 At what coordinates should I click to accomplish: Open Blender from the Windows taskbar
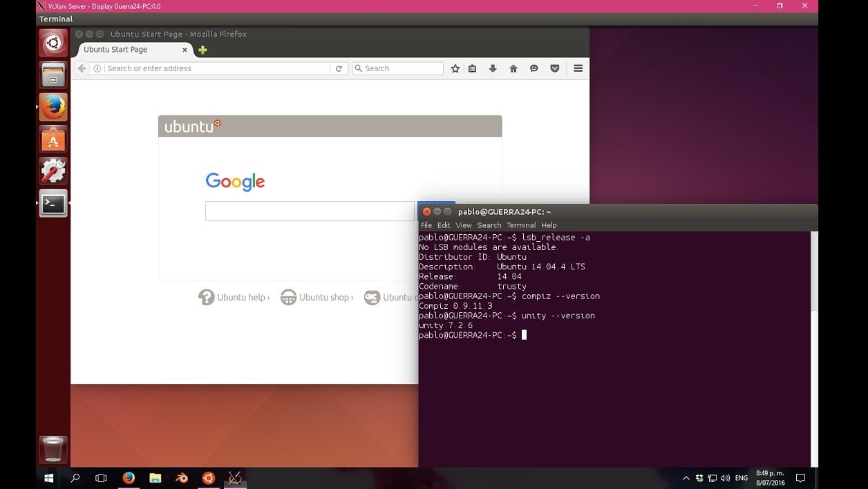(182, 478)
